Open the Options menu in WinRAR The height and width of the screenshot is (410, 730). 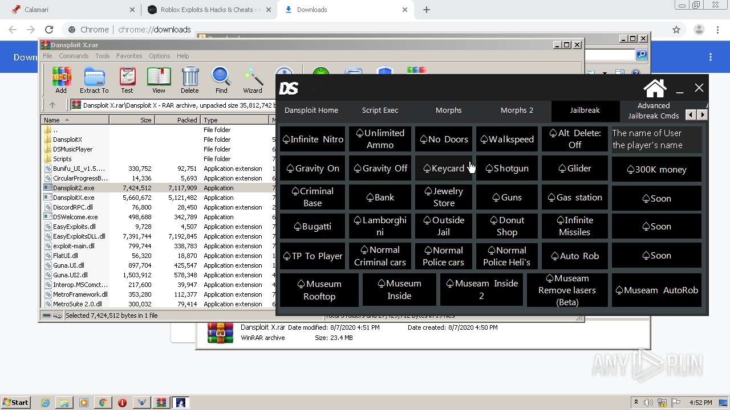click(160, 56)
